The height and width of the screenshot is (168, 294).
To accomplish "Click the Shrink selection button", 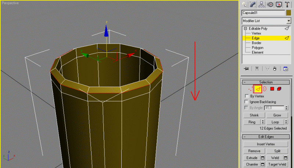I will [x=254, y=115].
